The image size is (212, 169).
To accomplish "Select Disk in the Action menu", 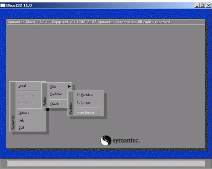I will [53, 87].
